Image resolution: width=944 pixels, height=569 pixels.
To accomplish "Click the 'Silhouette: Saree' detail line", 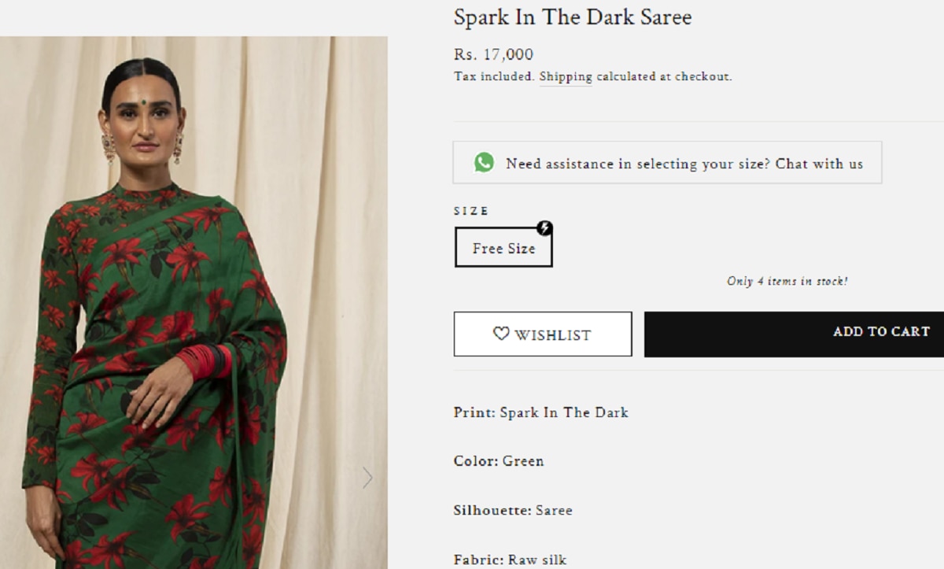I will point(512,510).
